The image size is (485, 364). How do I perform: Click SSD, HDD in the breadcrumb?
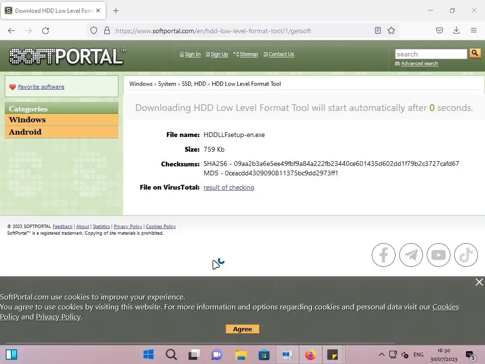click(194, 84)
